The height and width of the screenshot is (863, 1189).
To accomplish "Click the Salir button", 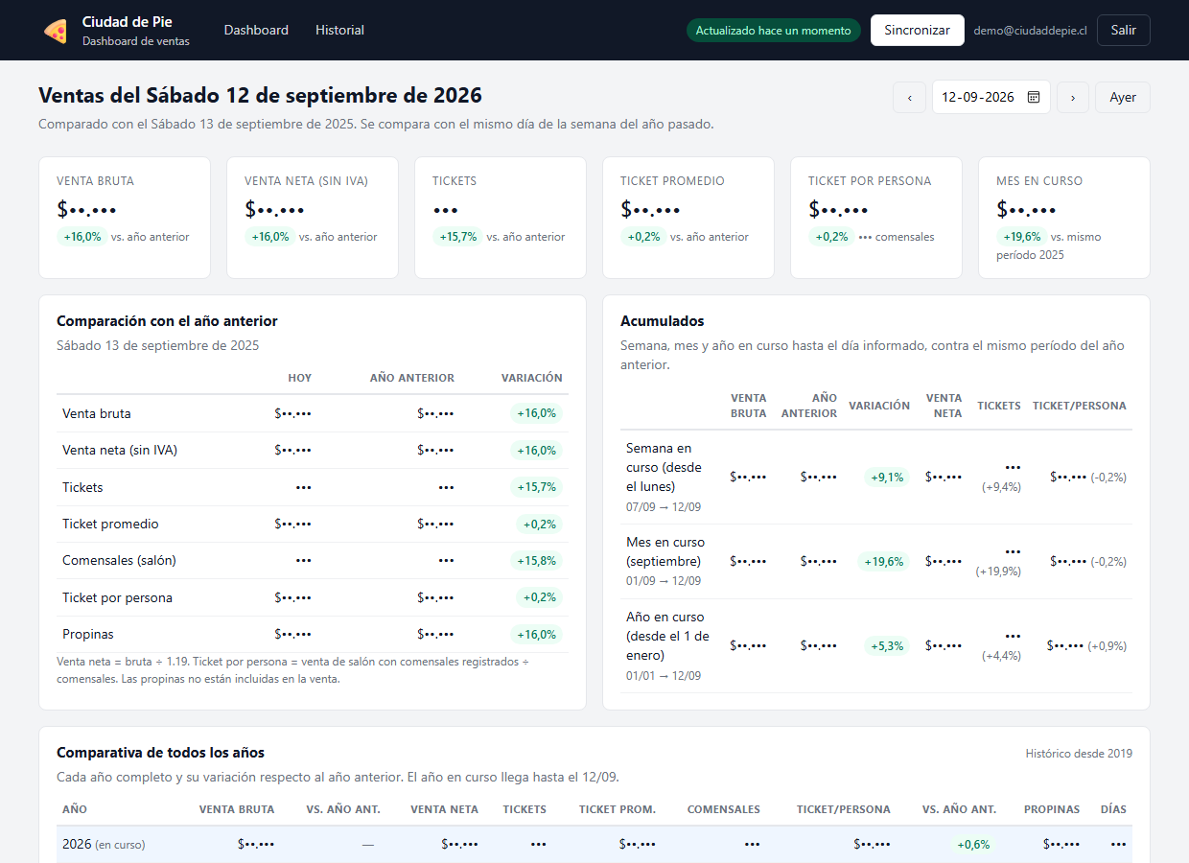I will tap(1123, 30).
